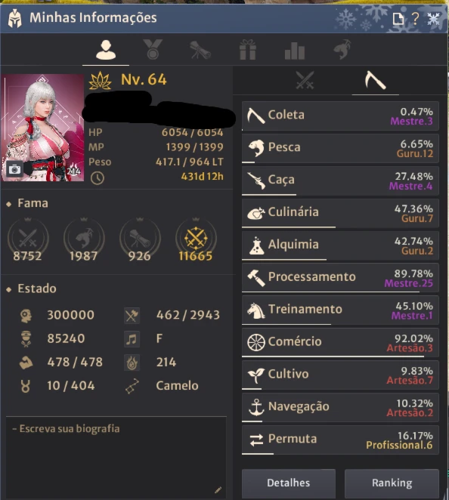The image size is (449, 500).
Task: Open the question mark help icon
Action: (x=415, y=19)
